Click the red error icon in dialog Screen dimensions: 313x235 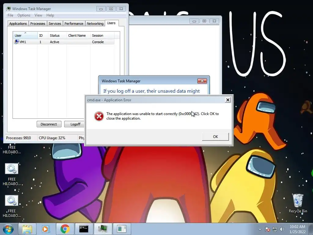(x=99, y=116)
